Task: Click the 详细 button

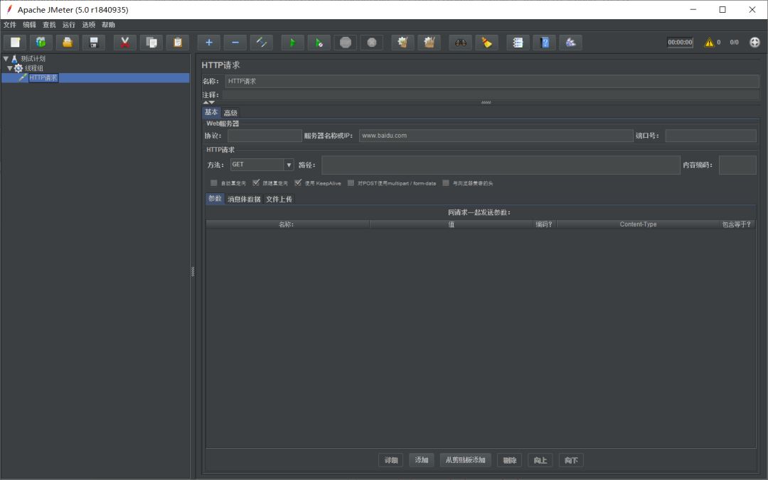Action: pos(391,460)
